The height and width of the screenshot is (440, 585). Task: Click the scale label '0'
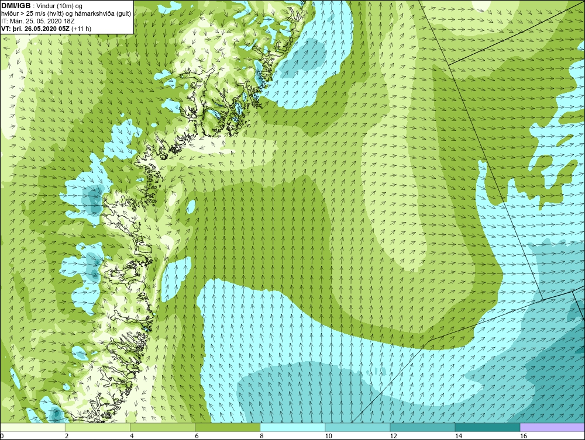point(2,436)
